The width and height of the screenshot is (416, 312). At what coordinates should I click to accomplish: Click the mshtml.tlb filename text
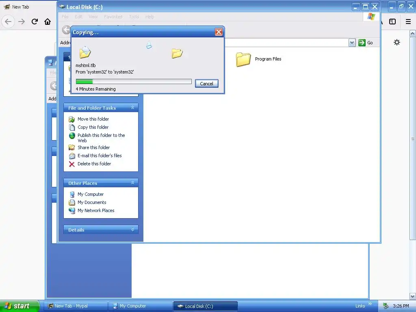[x=85, y=65]
